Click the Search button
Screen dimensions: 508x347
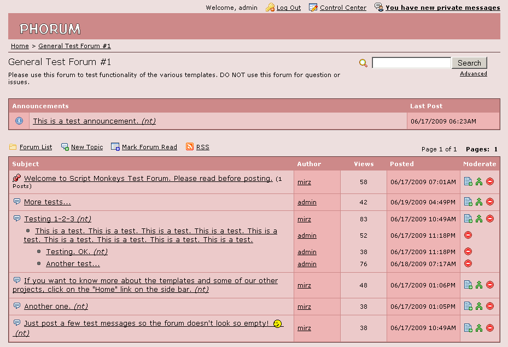pyautogui.click(x=469, y=63)
